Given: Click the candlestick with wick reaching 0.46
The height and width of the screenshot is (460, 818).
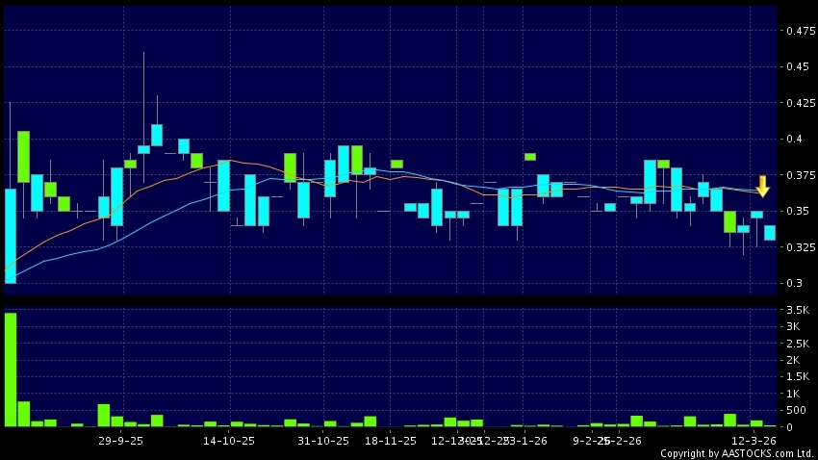Looking at the screenshot, I should (143, 149).
